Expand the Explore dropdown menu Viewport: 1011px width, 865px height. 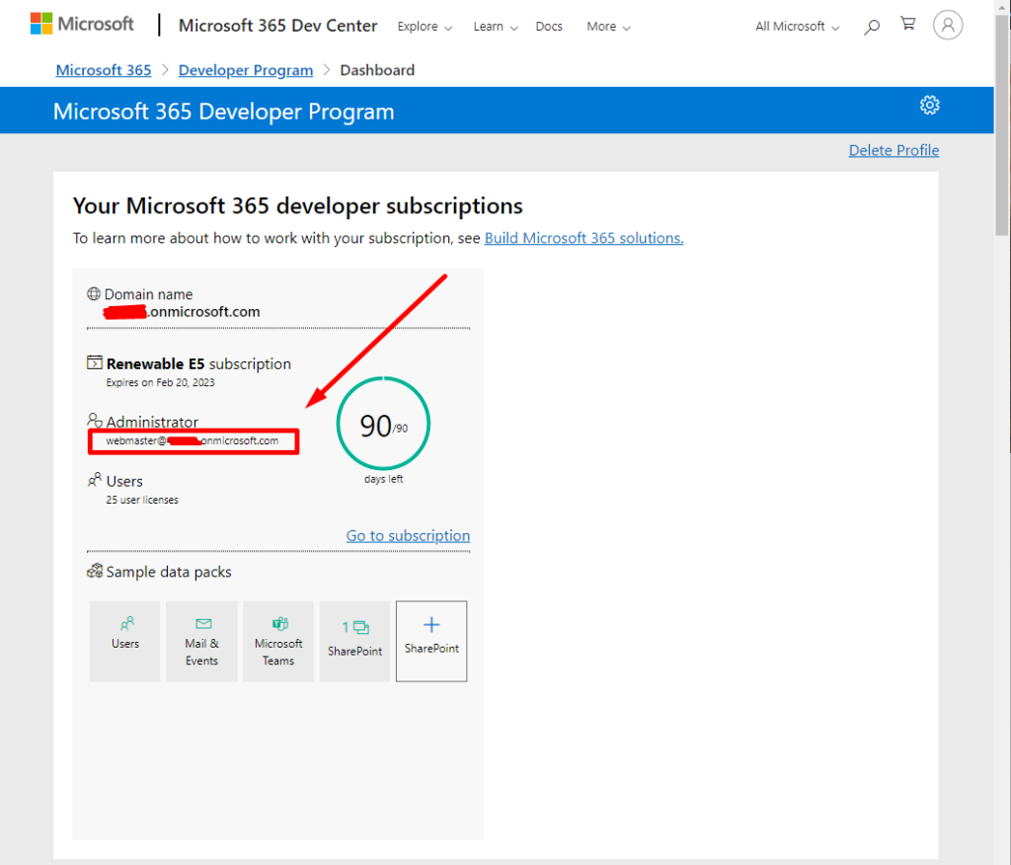(x=425, y=27)
